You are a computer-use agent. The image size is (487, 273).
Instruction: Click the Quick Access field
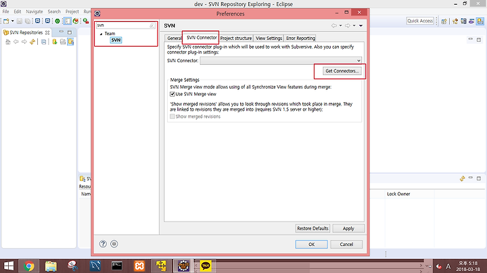coord(420,21)
